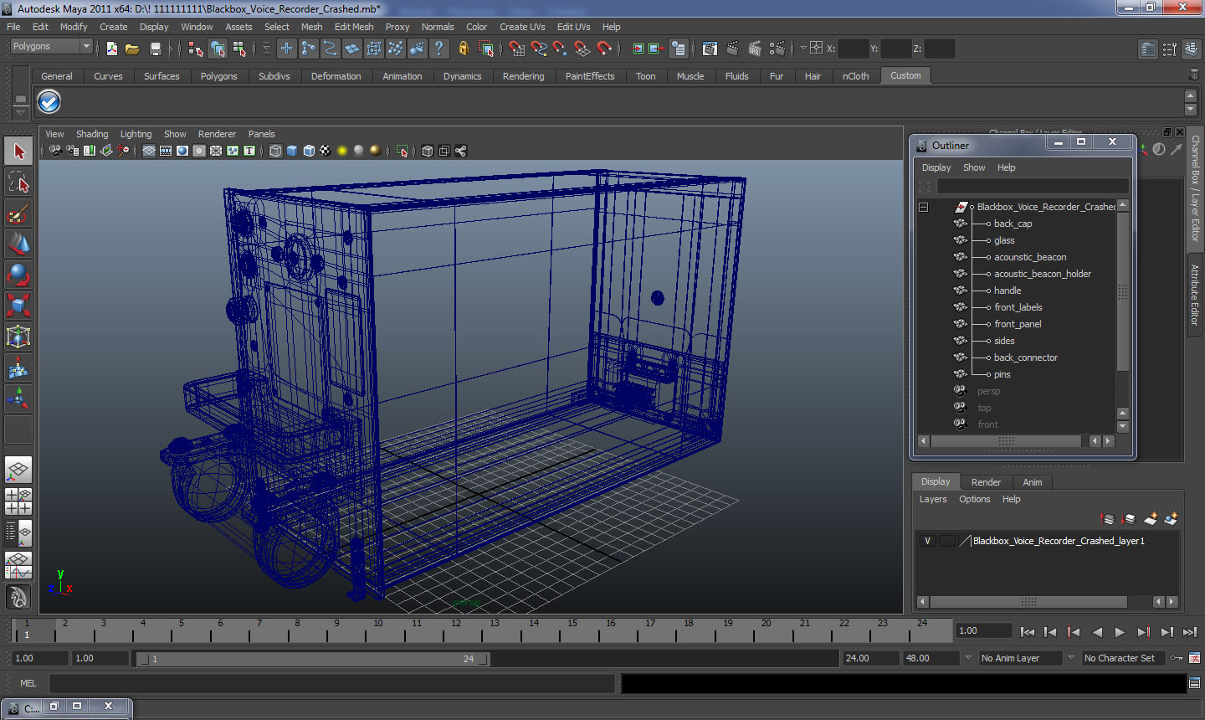Select the Universal Manipulator tool
The image size is (1205, 720).
(18, 337)
